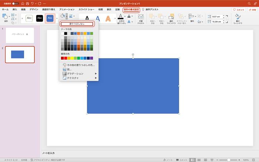Pick the black theme color swatch
The width and height of the screenshot is (259, 162).
(65, 33)
